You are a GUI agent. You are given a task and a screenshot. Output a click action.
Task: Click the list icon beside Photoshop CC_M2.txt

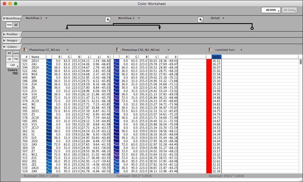point(25,50)
